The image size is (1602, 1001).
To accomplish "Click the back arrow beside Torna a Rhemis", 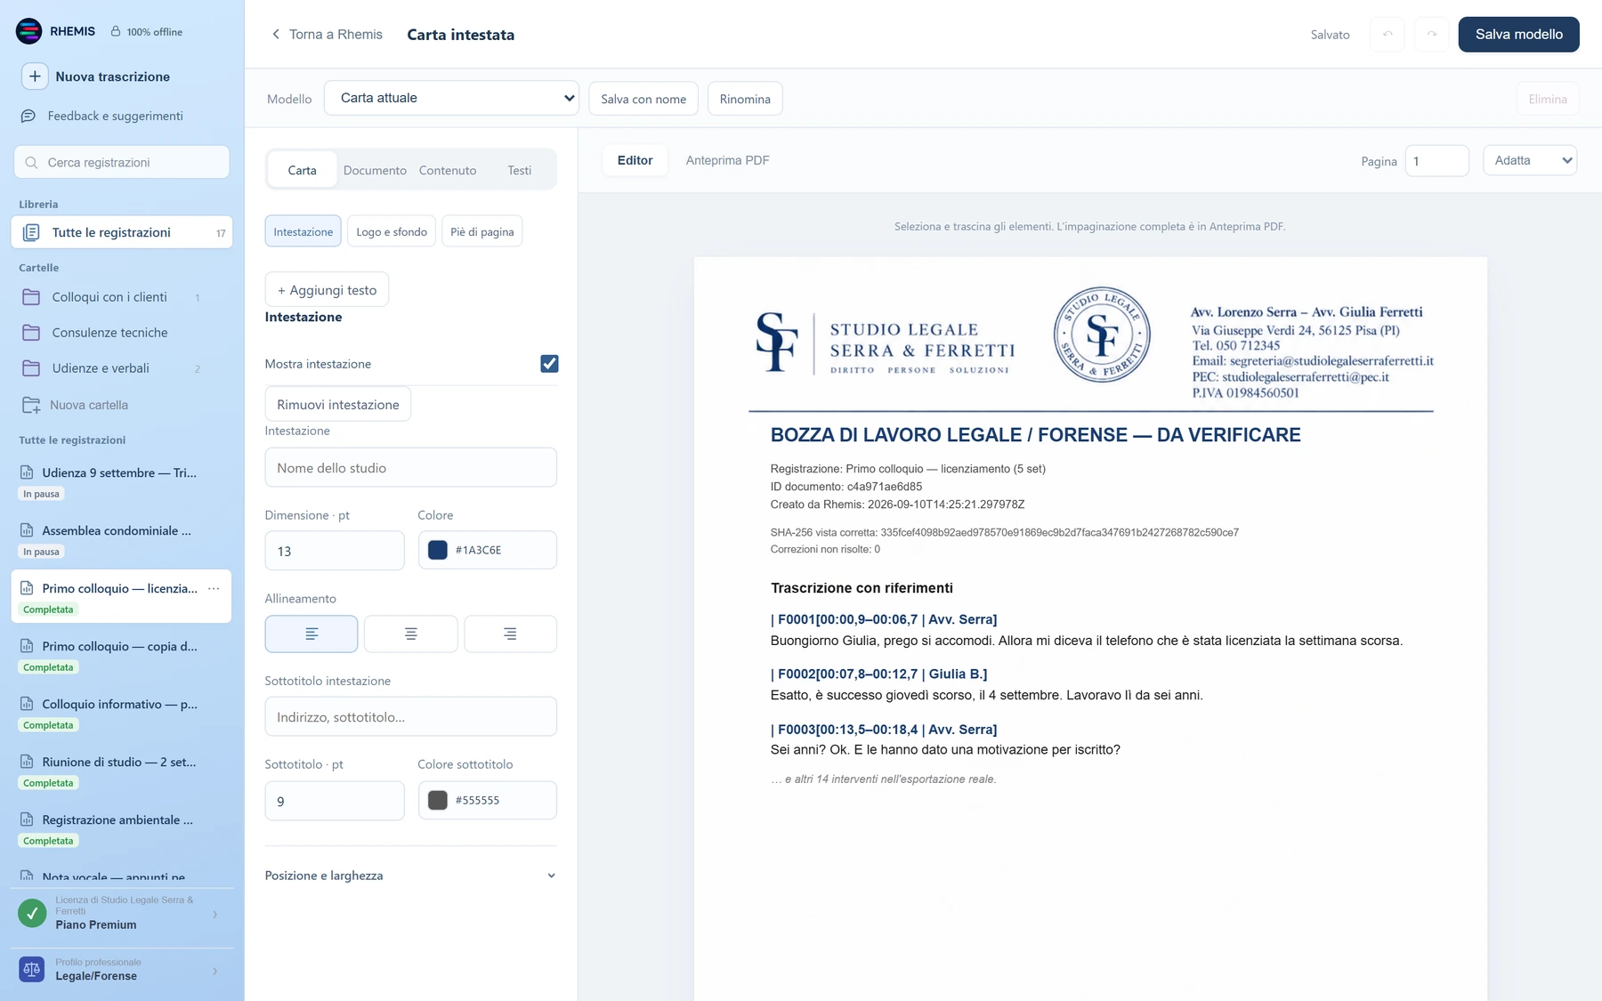I will [276, 34].
